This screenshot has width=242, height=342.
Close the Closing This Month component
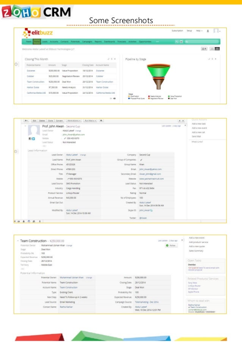click(x=115, y=59)
